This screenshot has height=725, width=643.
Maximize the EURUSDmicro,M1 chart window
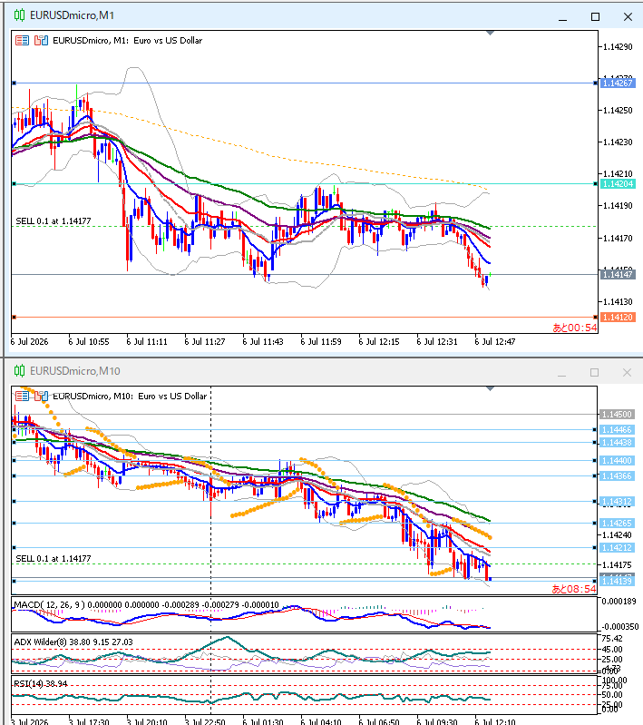click(x=596, y=16)
